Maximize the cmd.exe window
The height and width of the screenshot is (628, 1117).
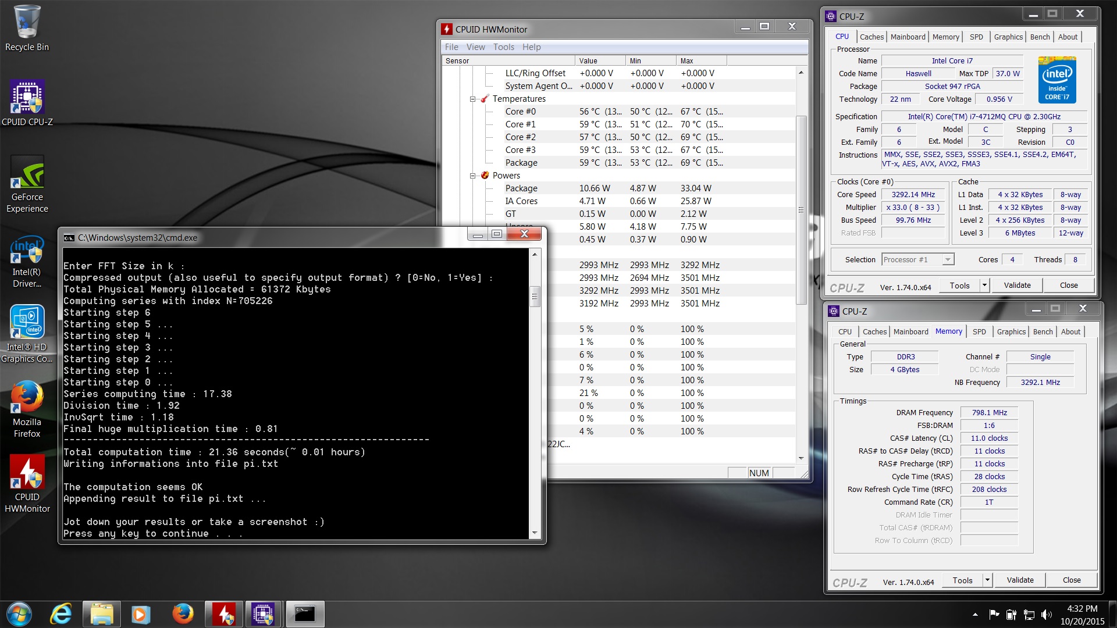coord(496,234)
